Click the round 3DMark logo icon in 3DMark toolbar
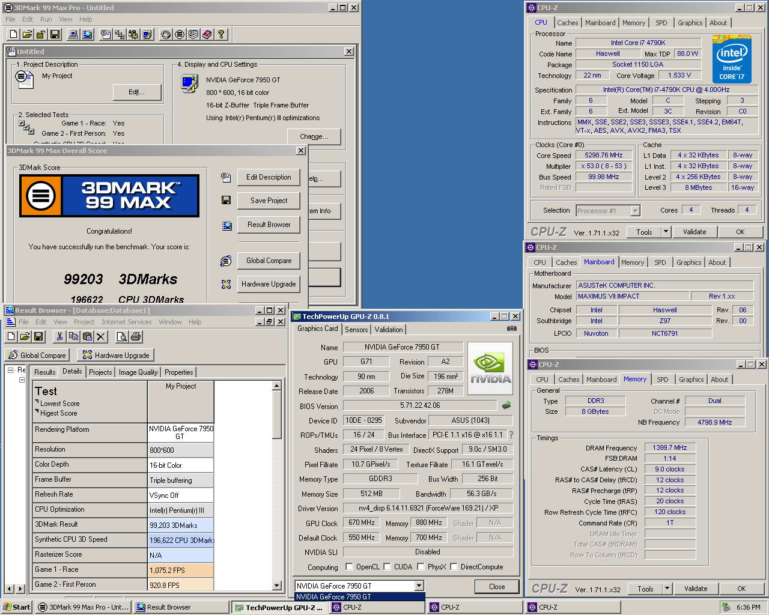The width and height of the screenshot is (769, 615). (x=180, y=34)
